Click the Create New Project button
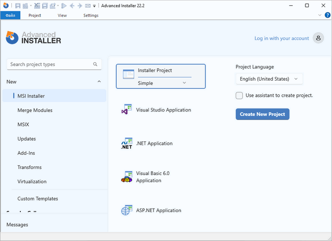This screenshot has height=241, width=332. coord(262,114)
